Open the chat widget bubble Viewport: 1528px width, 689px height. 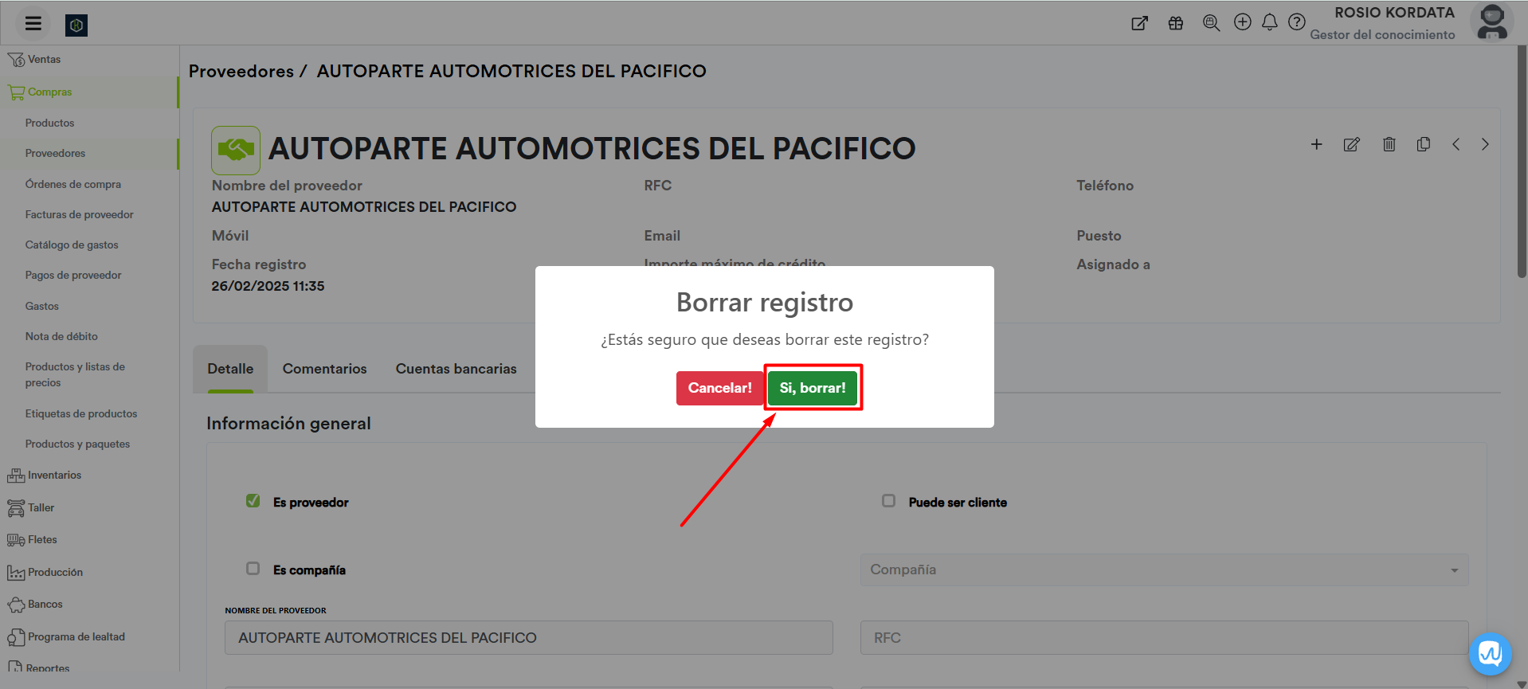click(x=1490, y=654)
